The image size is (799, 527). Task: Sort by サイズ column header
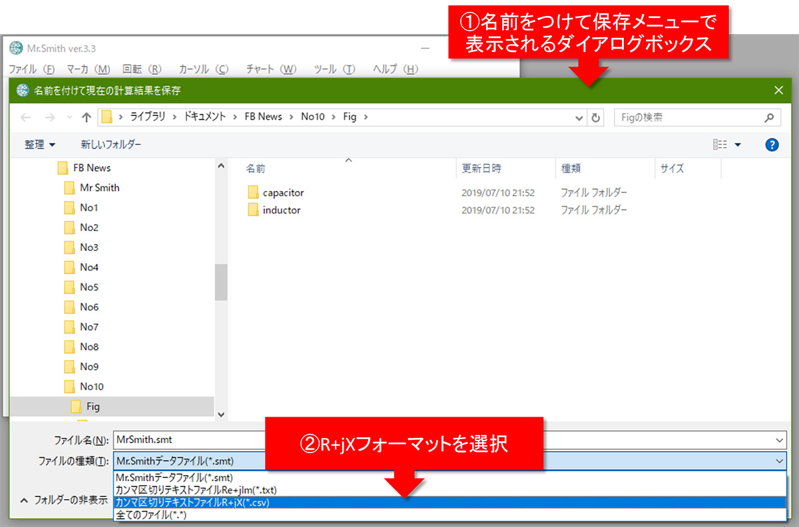point(672,169)
